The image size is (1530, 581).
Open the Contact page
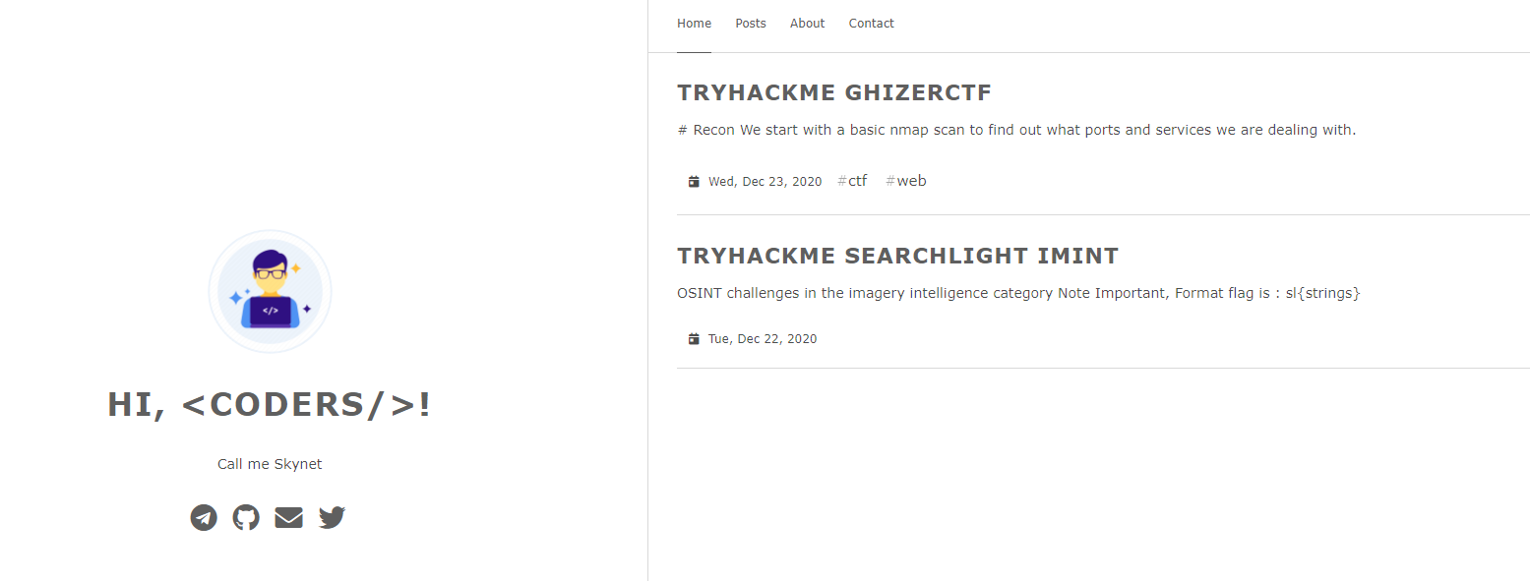(872, 24)
